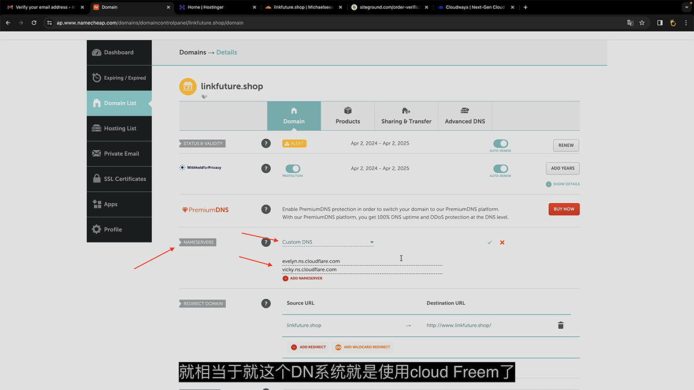Open the browser menu three dots
This screenshot has width=694, height=390.
coord(685,23)
